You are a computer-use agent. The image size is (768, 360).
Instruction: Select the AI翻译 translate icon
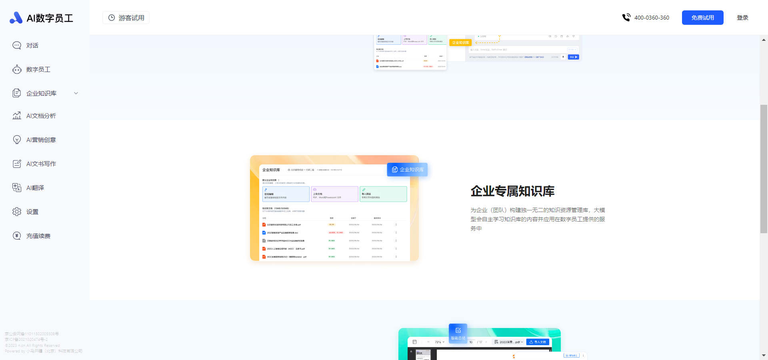tap(17, 188)
